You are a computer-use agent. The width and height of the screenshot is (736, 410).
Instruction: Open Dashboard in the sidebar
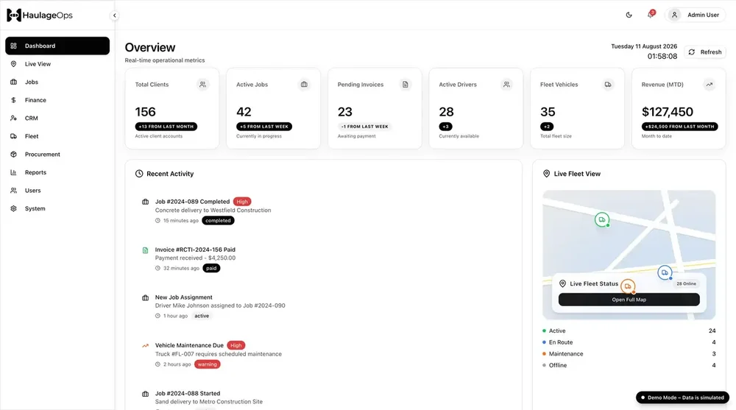point(57,46)
